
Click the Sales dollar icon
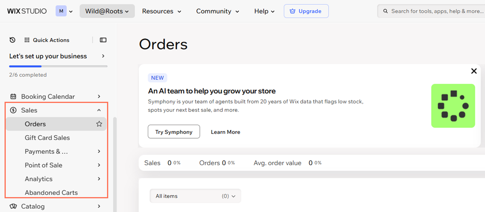(x=13, y=110)
